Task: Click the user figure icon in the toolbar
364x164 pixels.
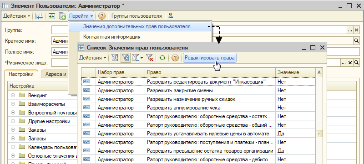Action: tap(171, 16)
